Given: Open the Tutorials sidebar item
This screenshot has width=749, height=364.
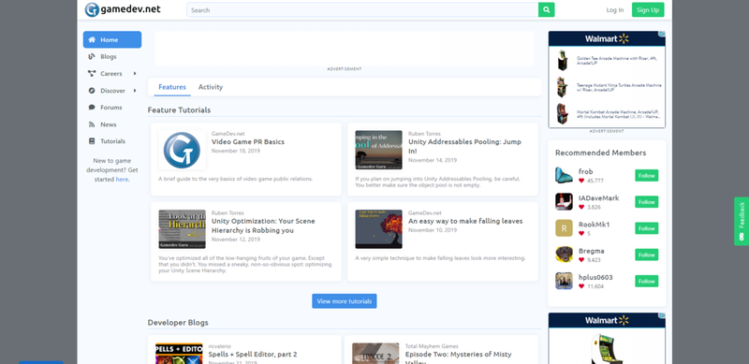Looking at the screenshot, I should click(x=112, y=141).
